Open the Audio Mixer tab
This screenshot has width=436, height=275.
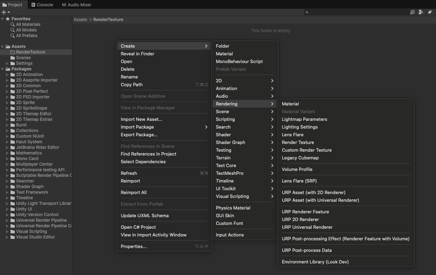[x=76, y=5]
